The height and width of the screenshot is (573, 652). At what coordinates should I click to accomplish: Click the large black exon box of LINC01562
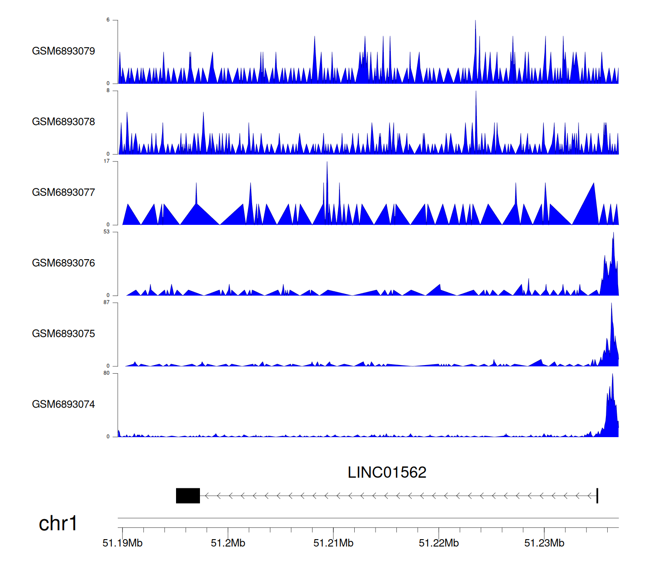(x=188, y=496)
